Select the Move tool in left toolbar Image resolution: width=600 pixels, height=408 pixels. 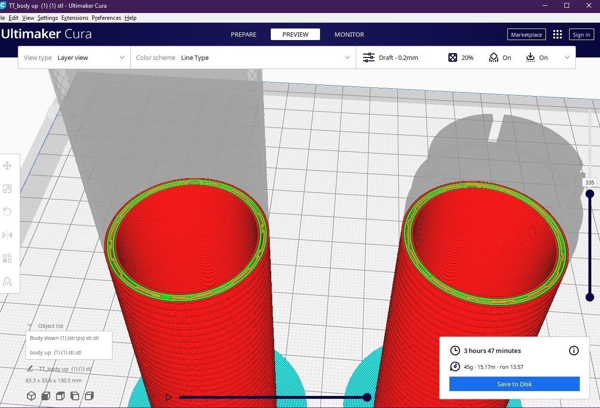point(7,166)
